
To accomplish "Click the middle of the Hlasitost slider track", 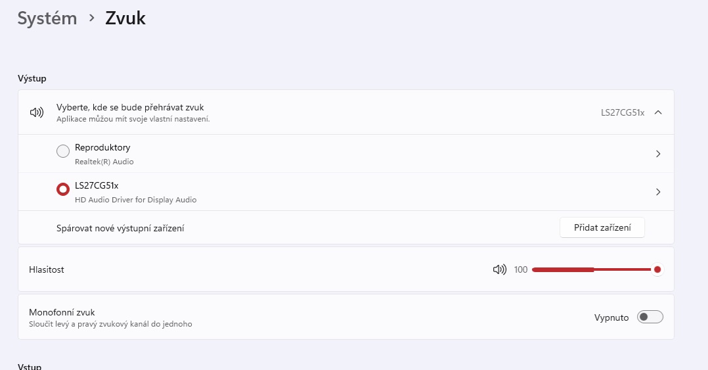I will click(x=593, y=269).
